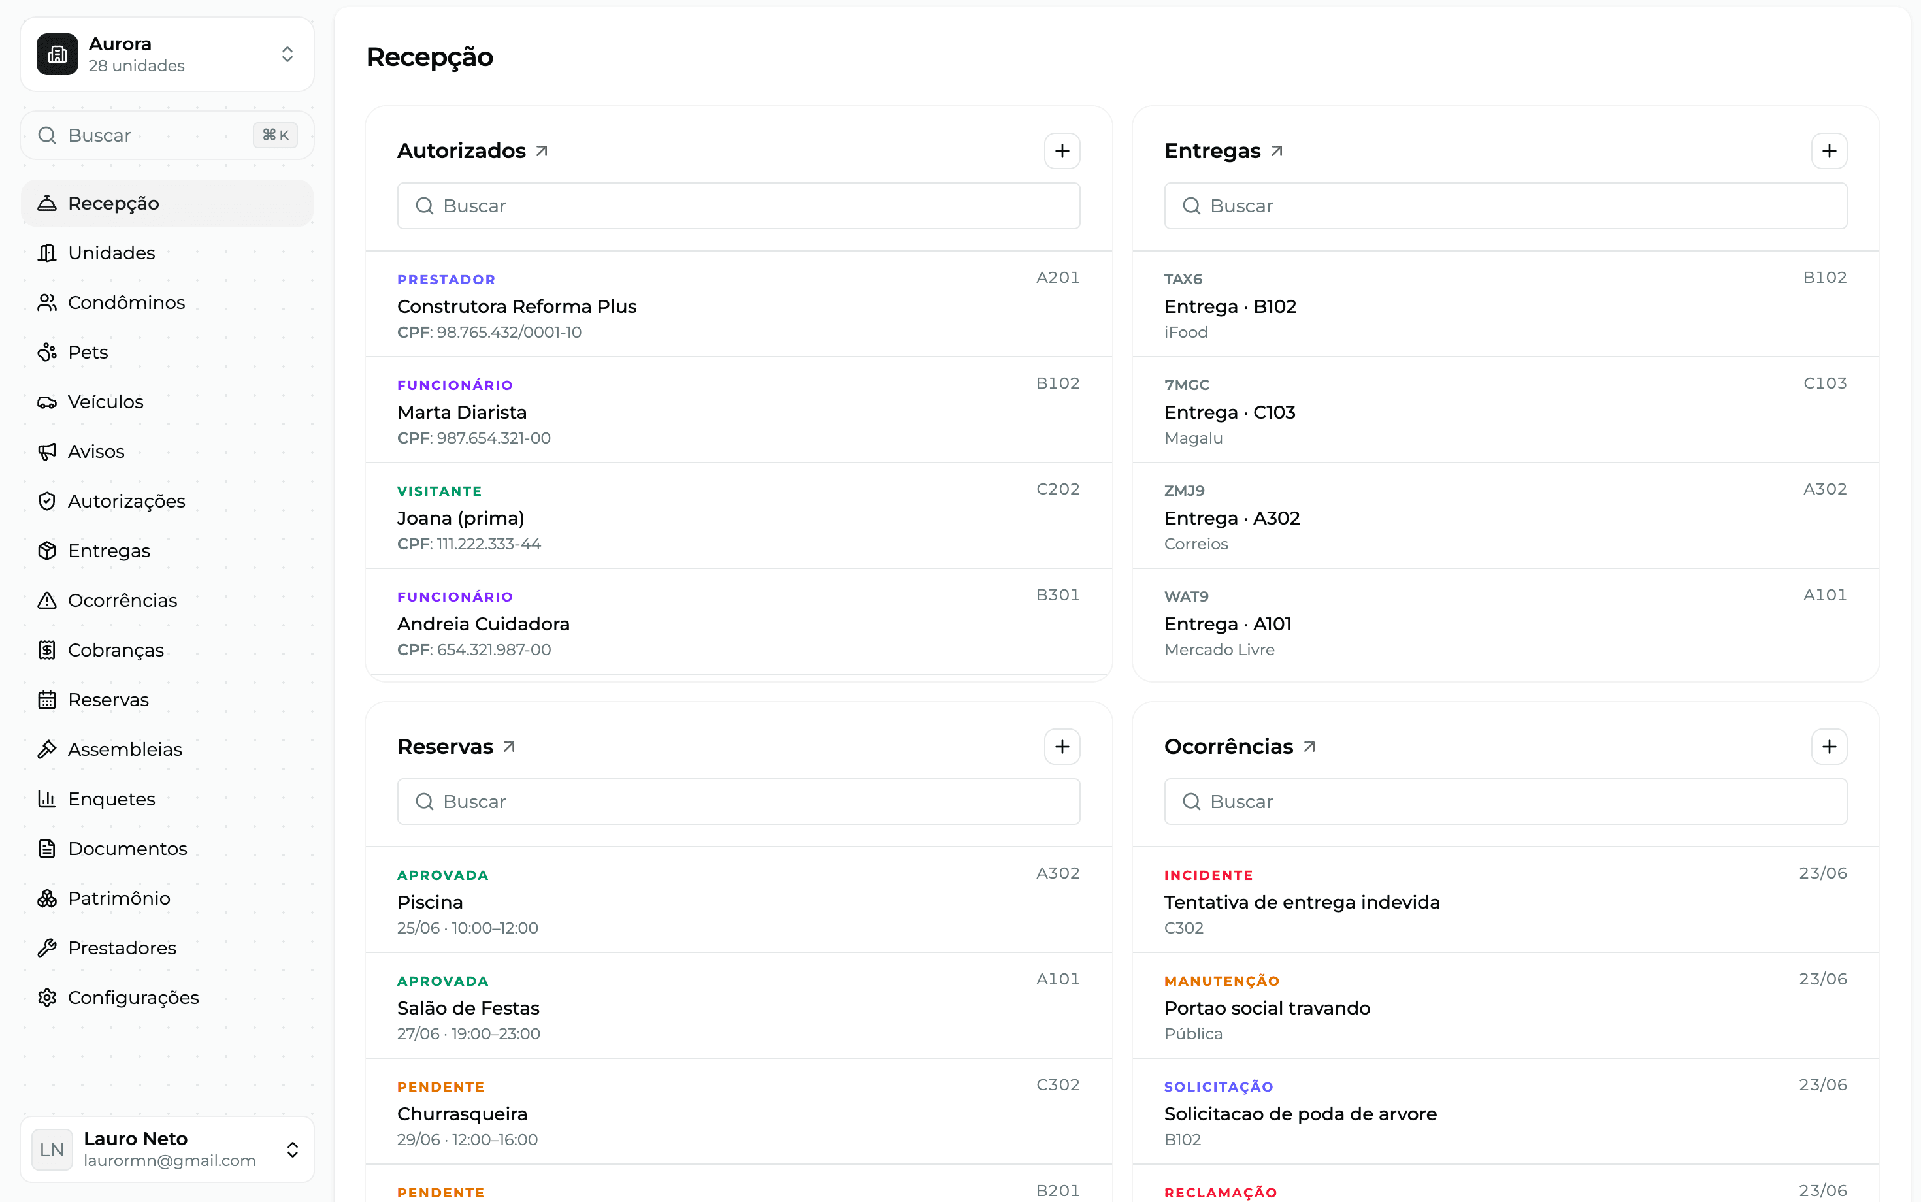This screenshot has width=1921, height=1202.
Task: Open the Correios Entrega · A302 delivery
Action: point(1505,516)
